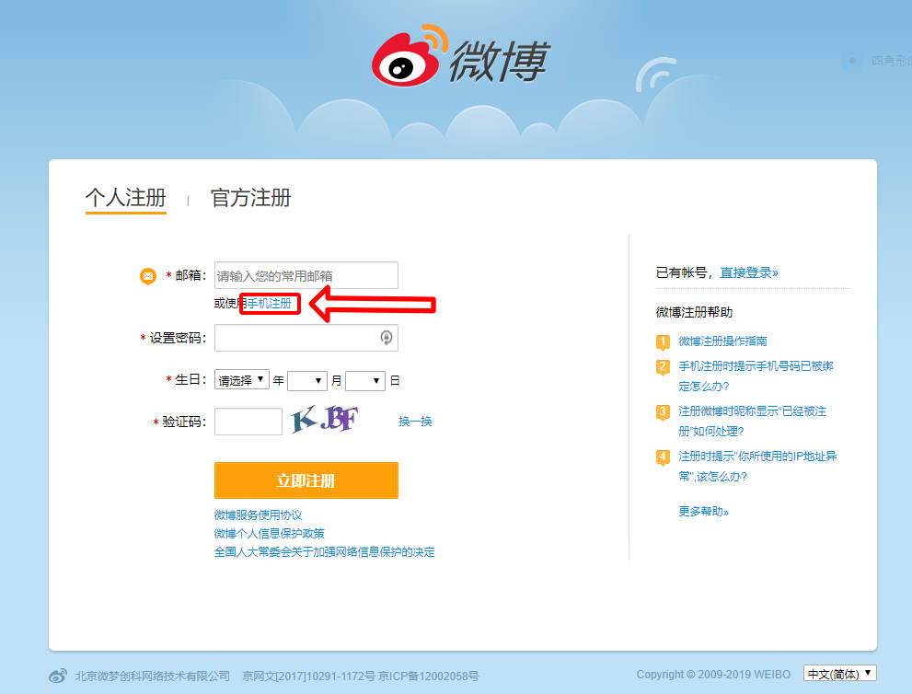Focus the 验证码 captcha input field
Image resolution: width=912 pixels, height=694 pixels.
click(x=248, y=422)
